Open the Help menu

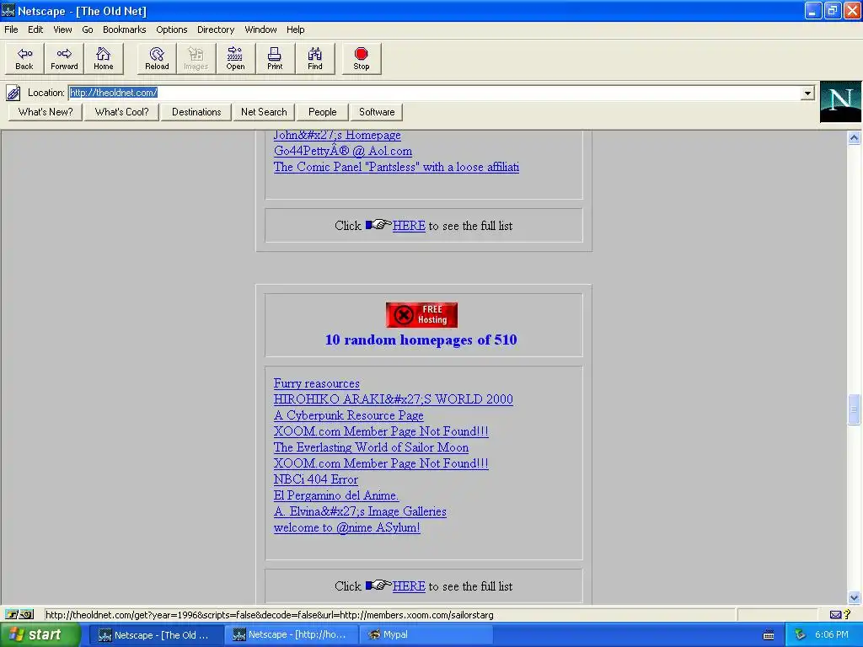[x=295, y=29]
